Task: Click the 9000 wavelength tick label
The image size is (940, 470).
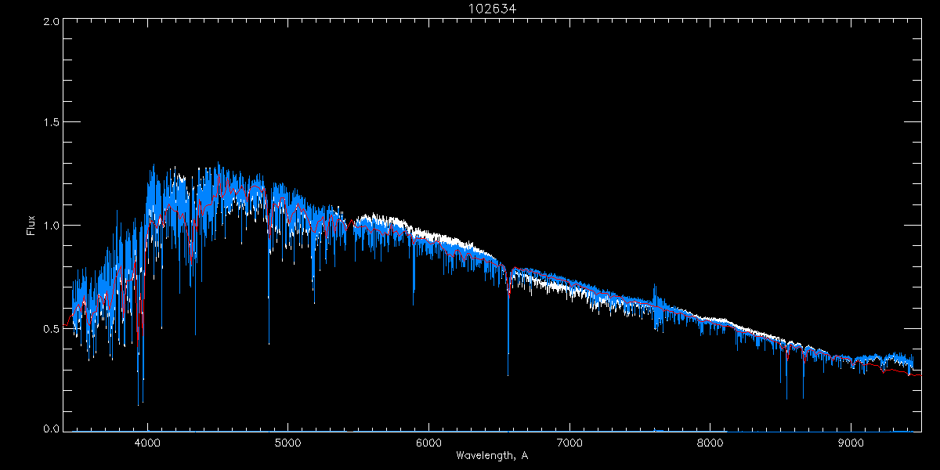Action: [x=851, y=443]
